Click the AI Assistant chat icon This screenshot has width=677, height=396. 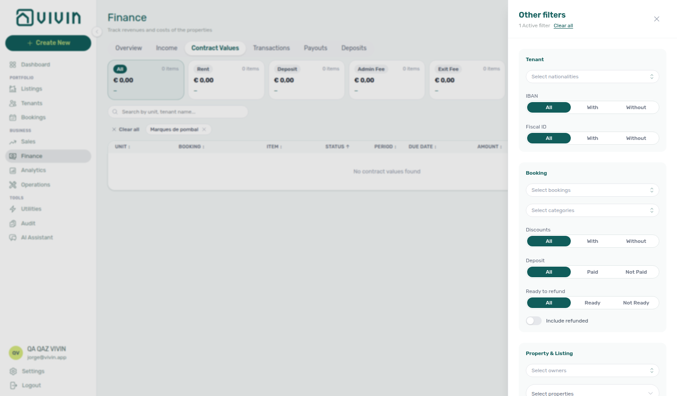[x=13, y=238]
